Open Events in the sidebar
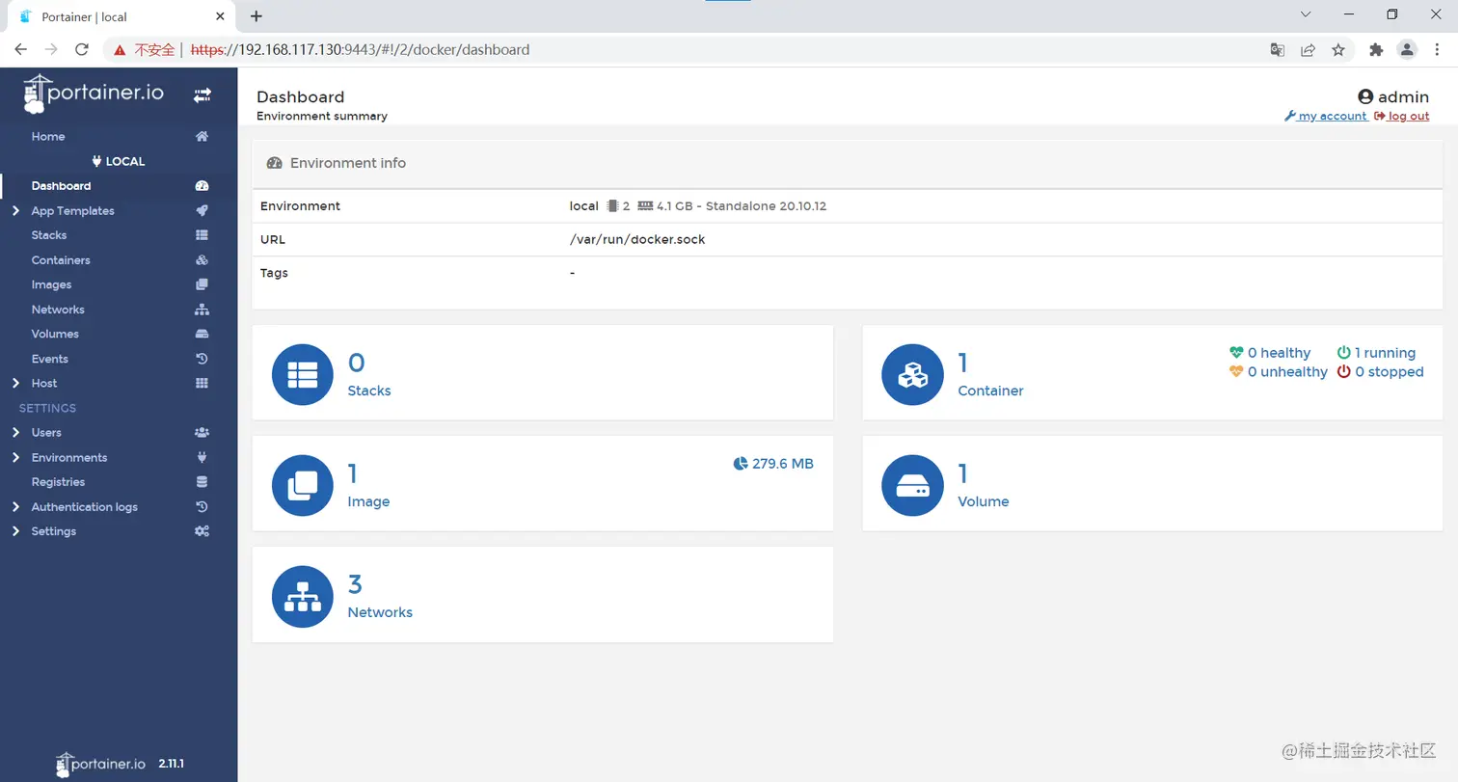 119,359
